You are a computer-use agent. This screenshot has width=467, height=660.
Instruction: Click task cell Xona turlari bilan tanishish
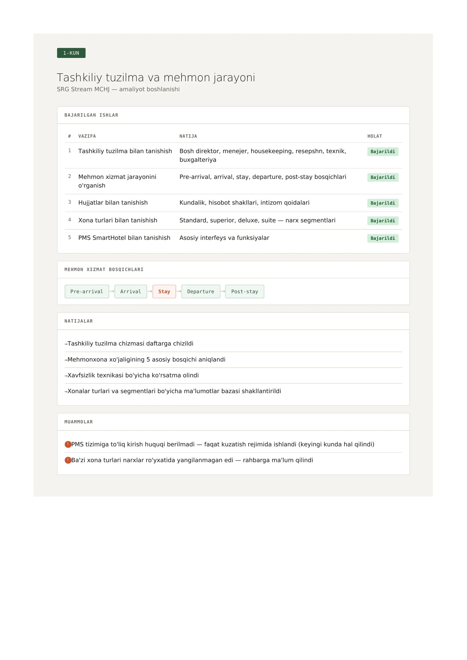[x=118, y=220]
